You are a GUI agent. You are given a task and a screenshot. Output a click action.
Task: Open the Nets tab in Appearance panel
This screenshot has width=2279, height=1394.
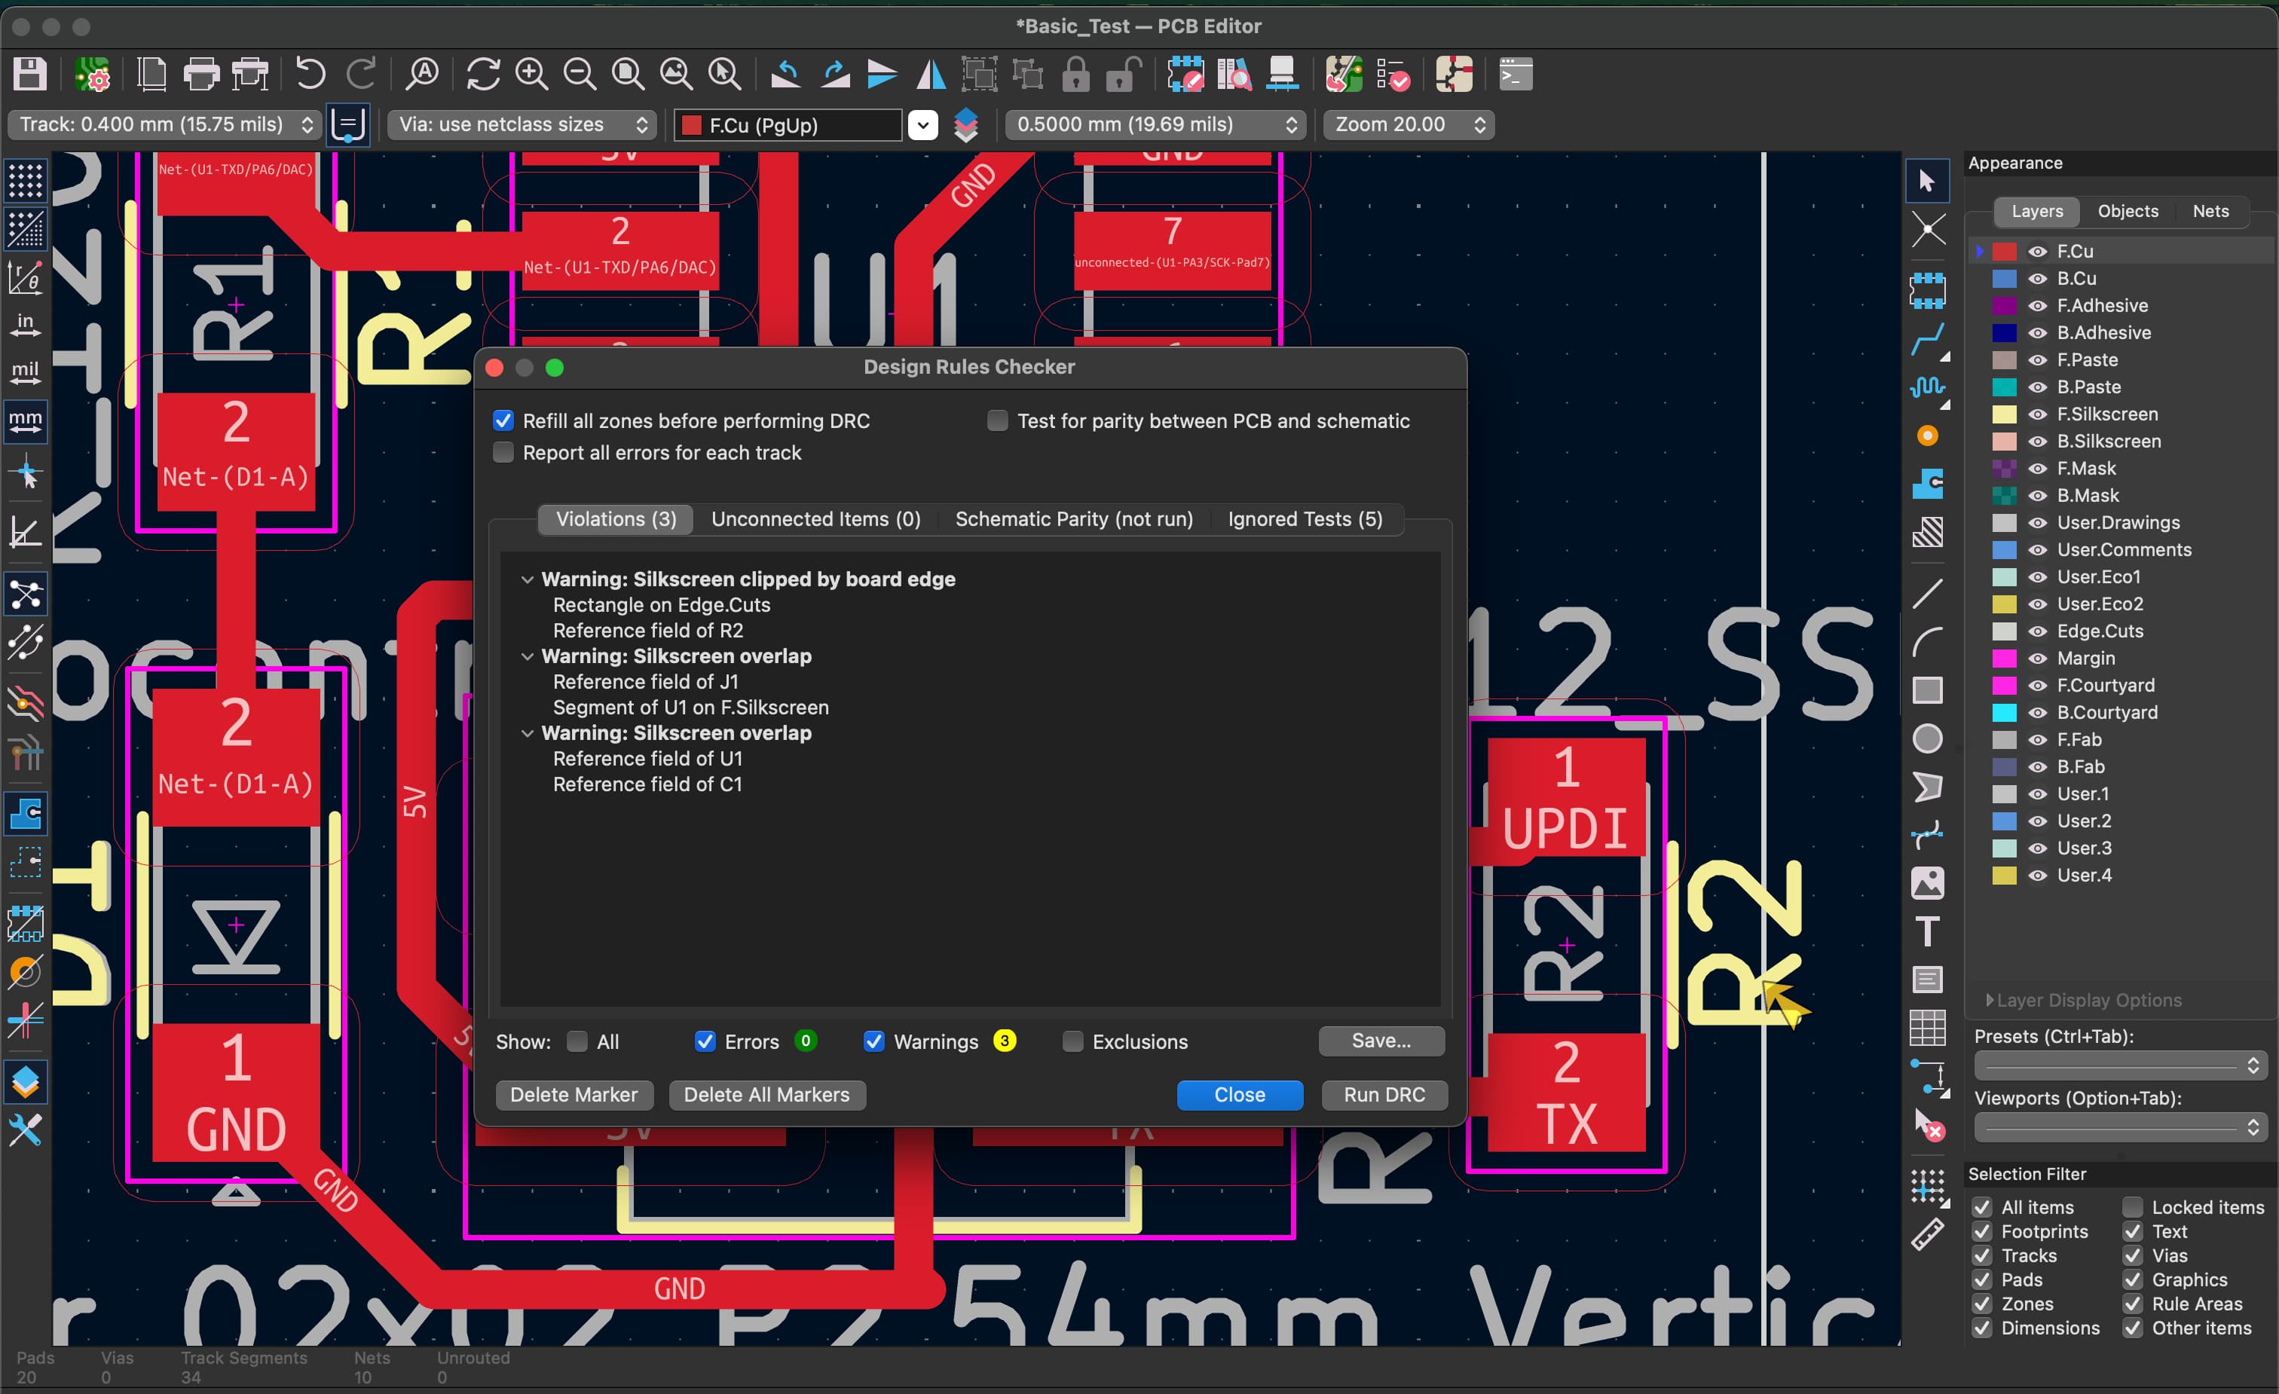(x=2210, y=211)
